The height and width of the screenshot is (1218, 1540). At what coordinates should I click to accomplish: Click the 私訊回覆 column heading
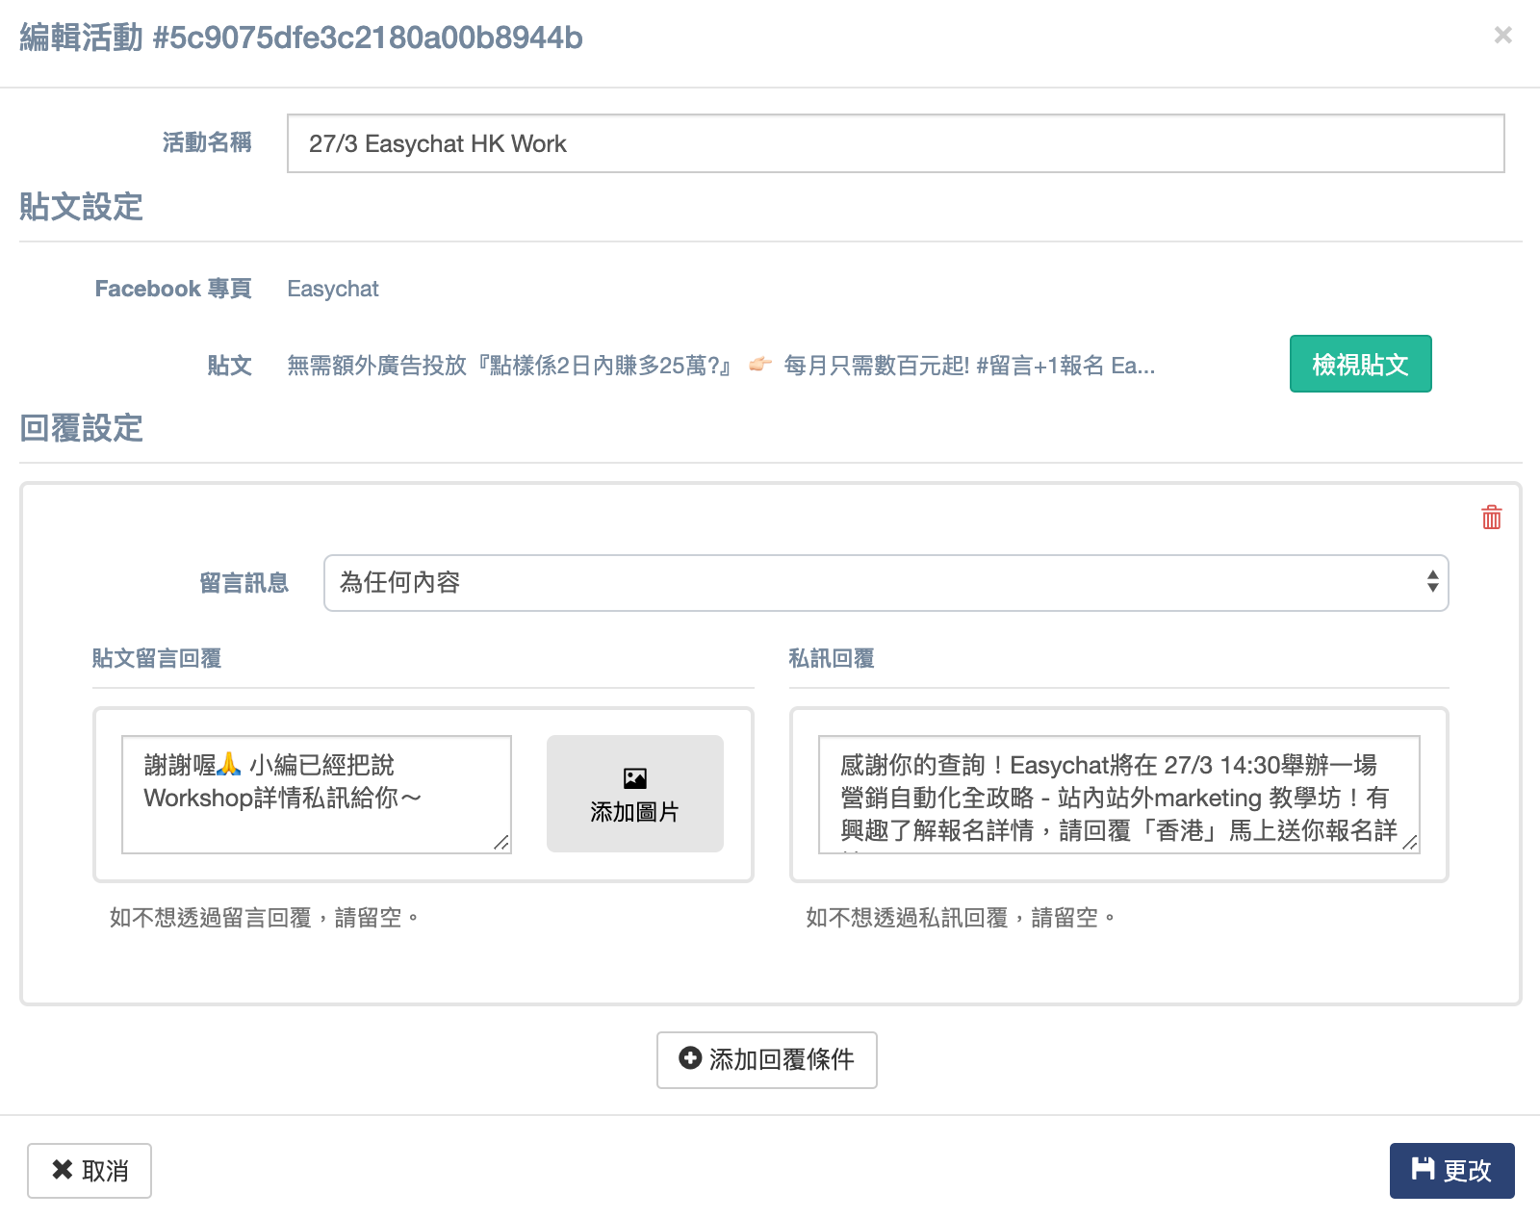pos(832,658)
